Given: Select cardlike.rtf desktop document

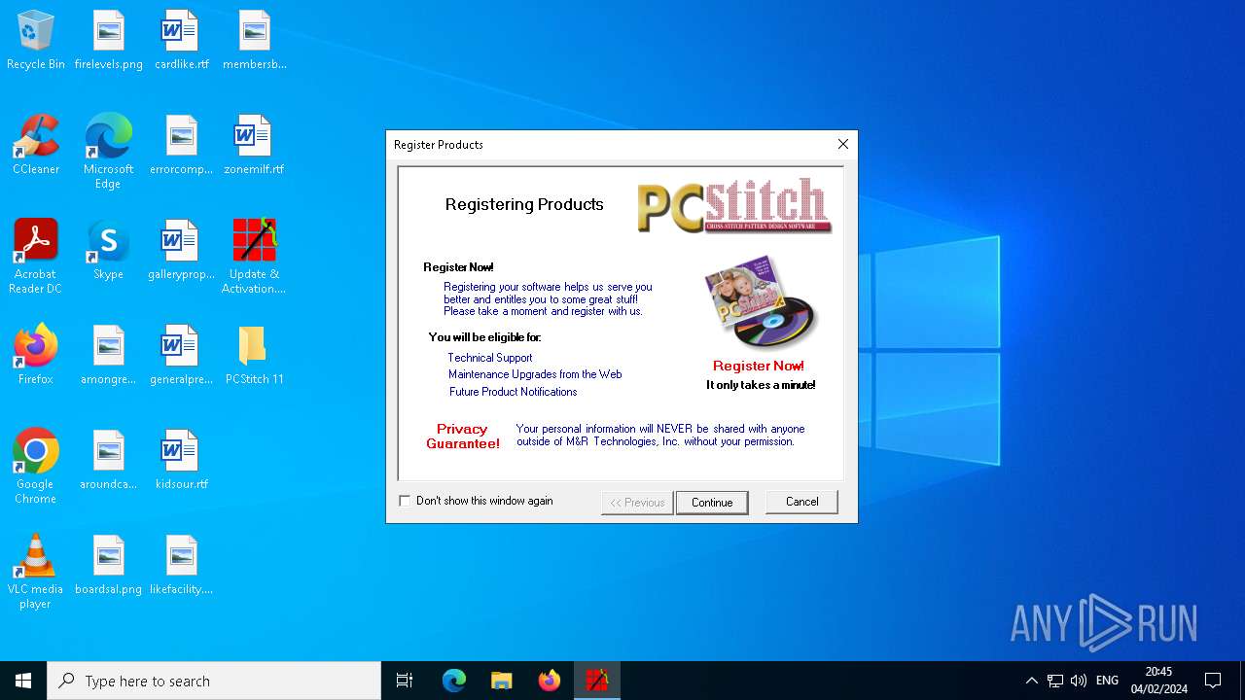Looking at the screenshot, I should click(181, 40).
